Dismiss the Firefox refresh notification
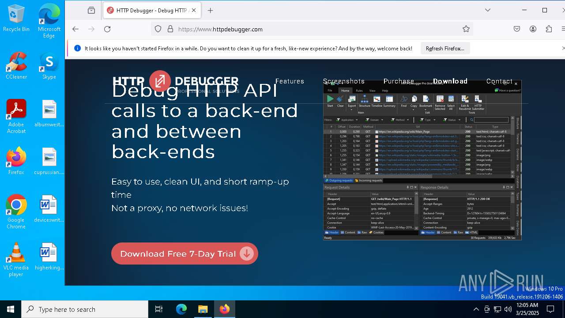The image size is (565, 318). (x=563, y=48)
